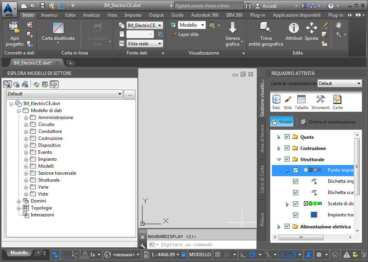Open the status bar settings gear
This screenshot has width=368, height=262.
[319, 255]
